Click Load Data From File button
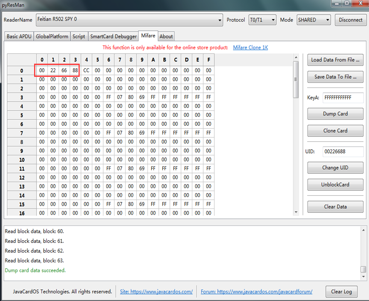The image size is (369, 301). (x=335, y=60)
